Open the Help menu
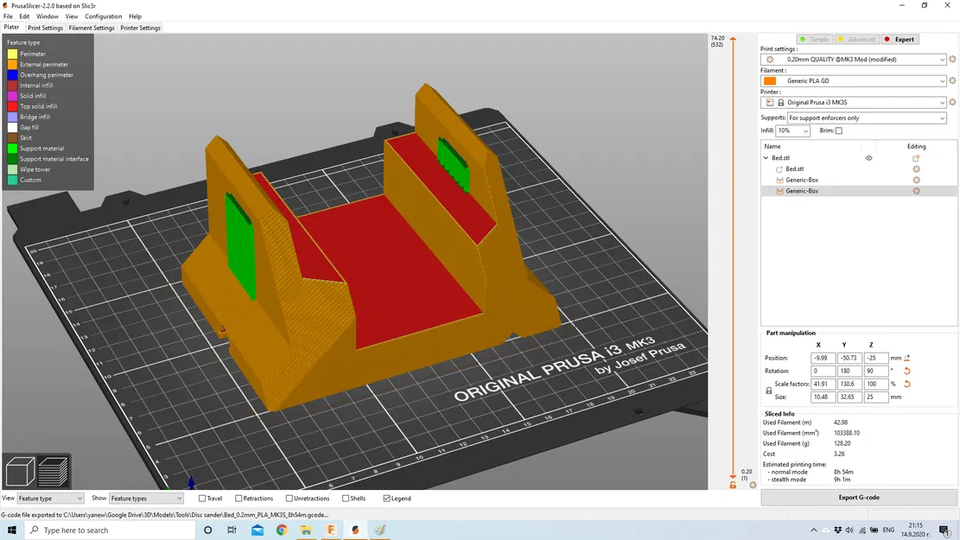960x540 pixels. point(136,16)
